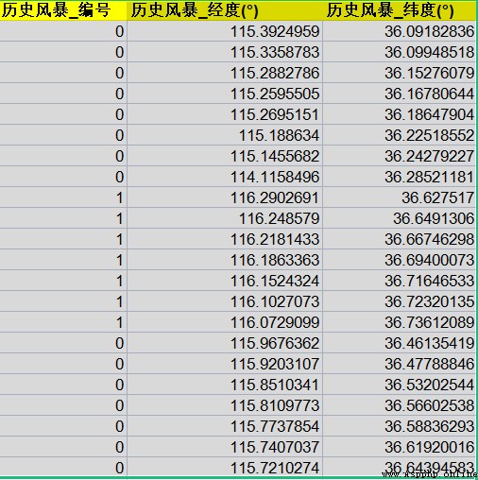
Task: Click latitude cell 36.6491306
Action: 400,218
